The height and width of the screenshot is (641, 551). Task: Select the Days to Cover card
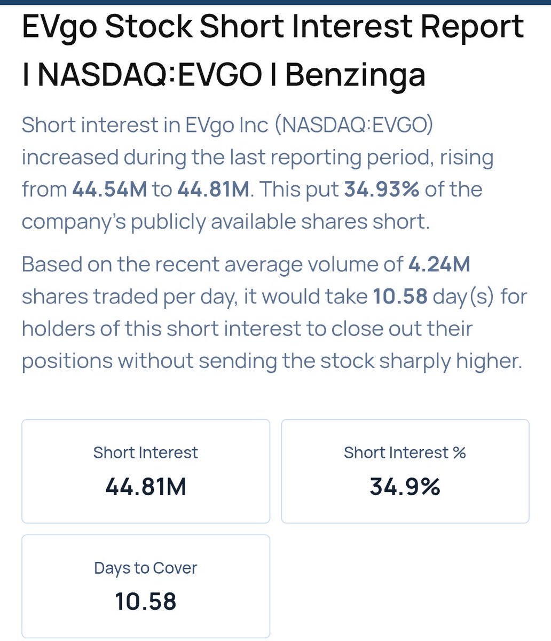146,586
